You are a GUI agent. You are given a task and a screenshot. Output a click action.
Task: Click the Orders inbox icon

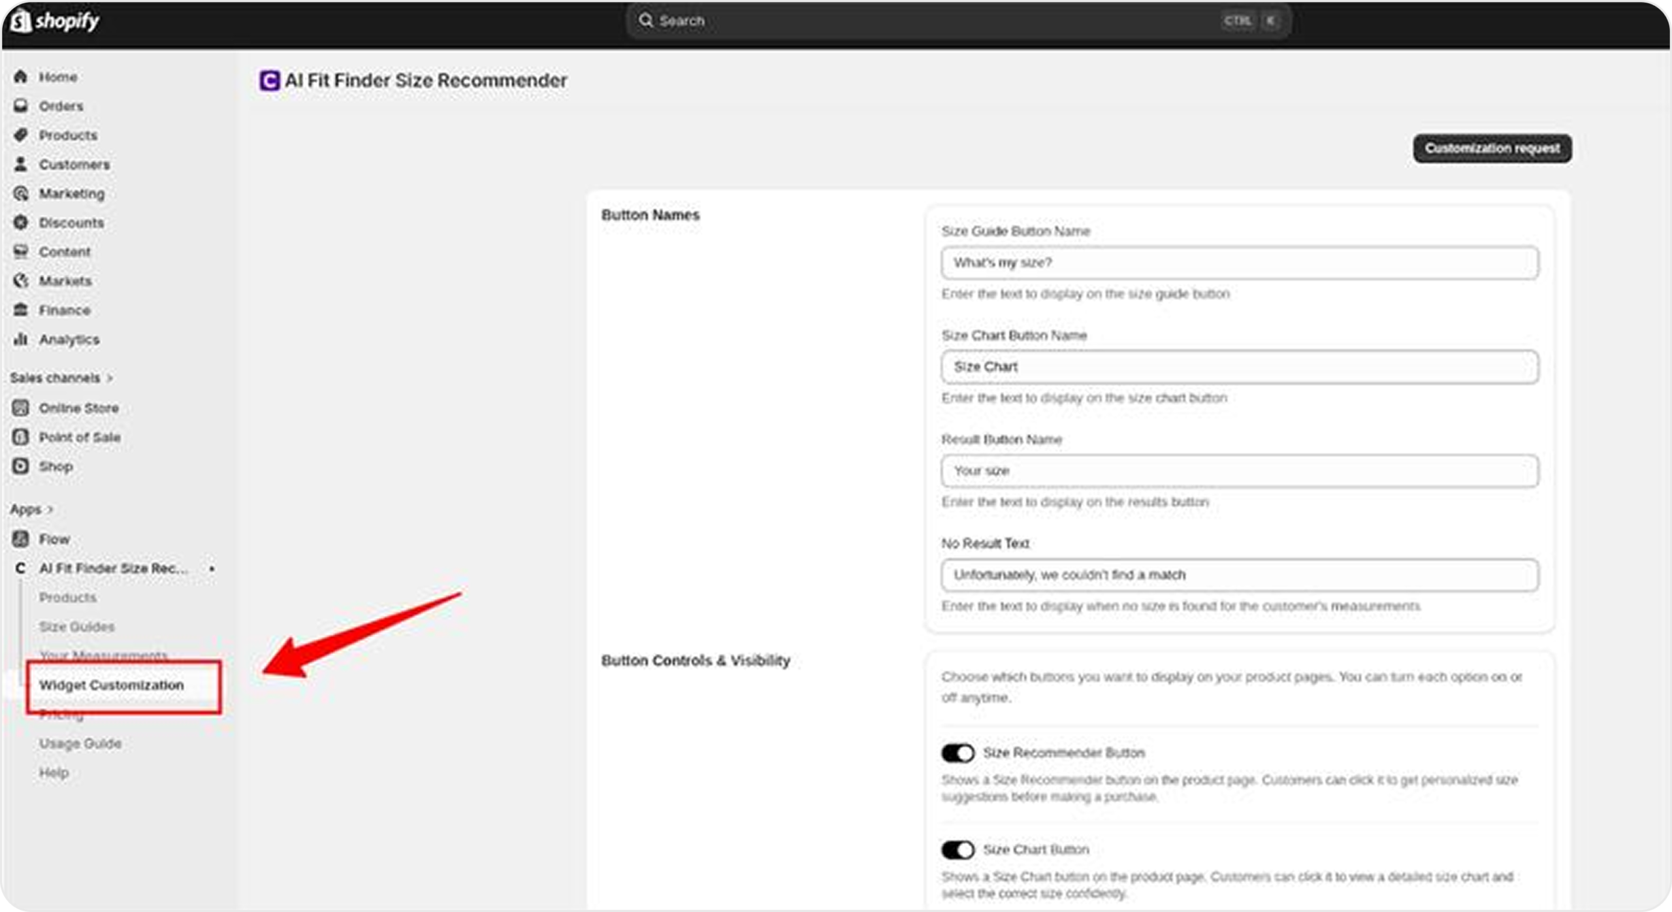(x=21, y=105)
